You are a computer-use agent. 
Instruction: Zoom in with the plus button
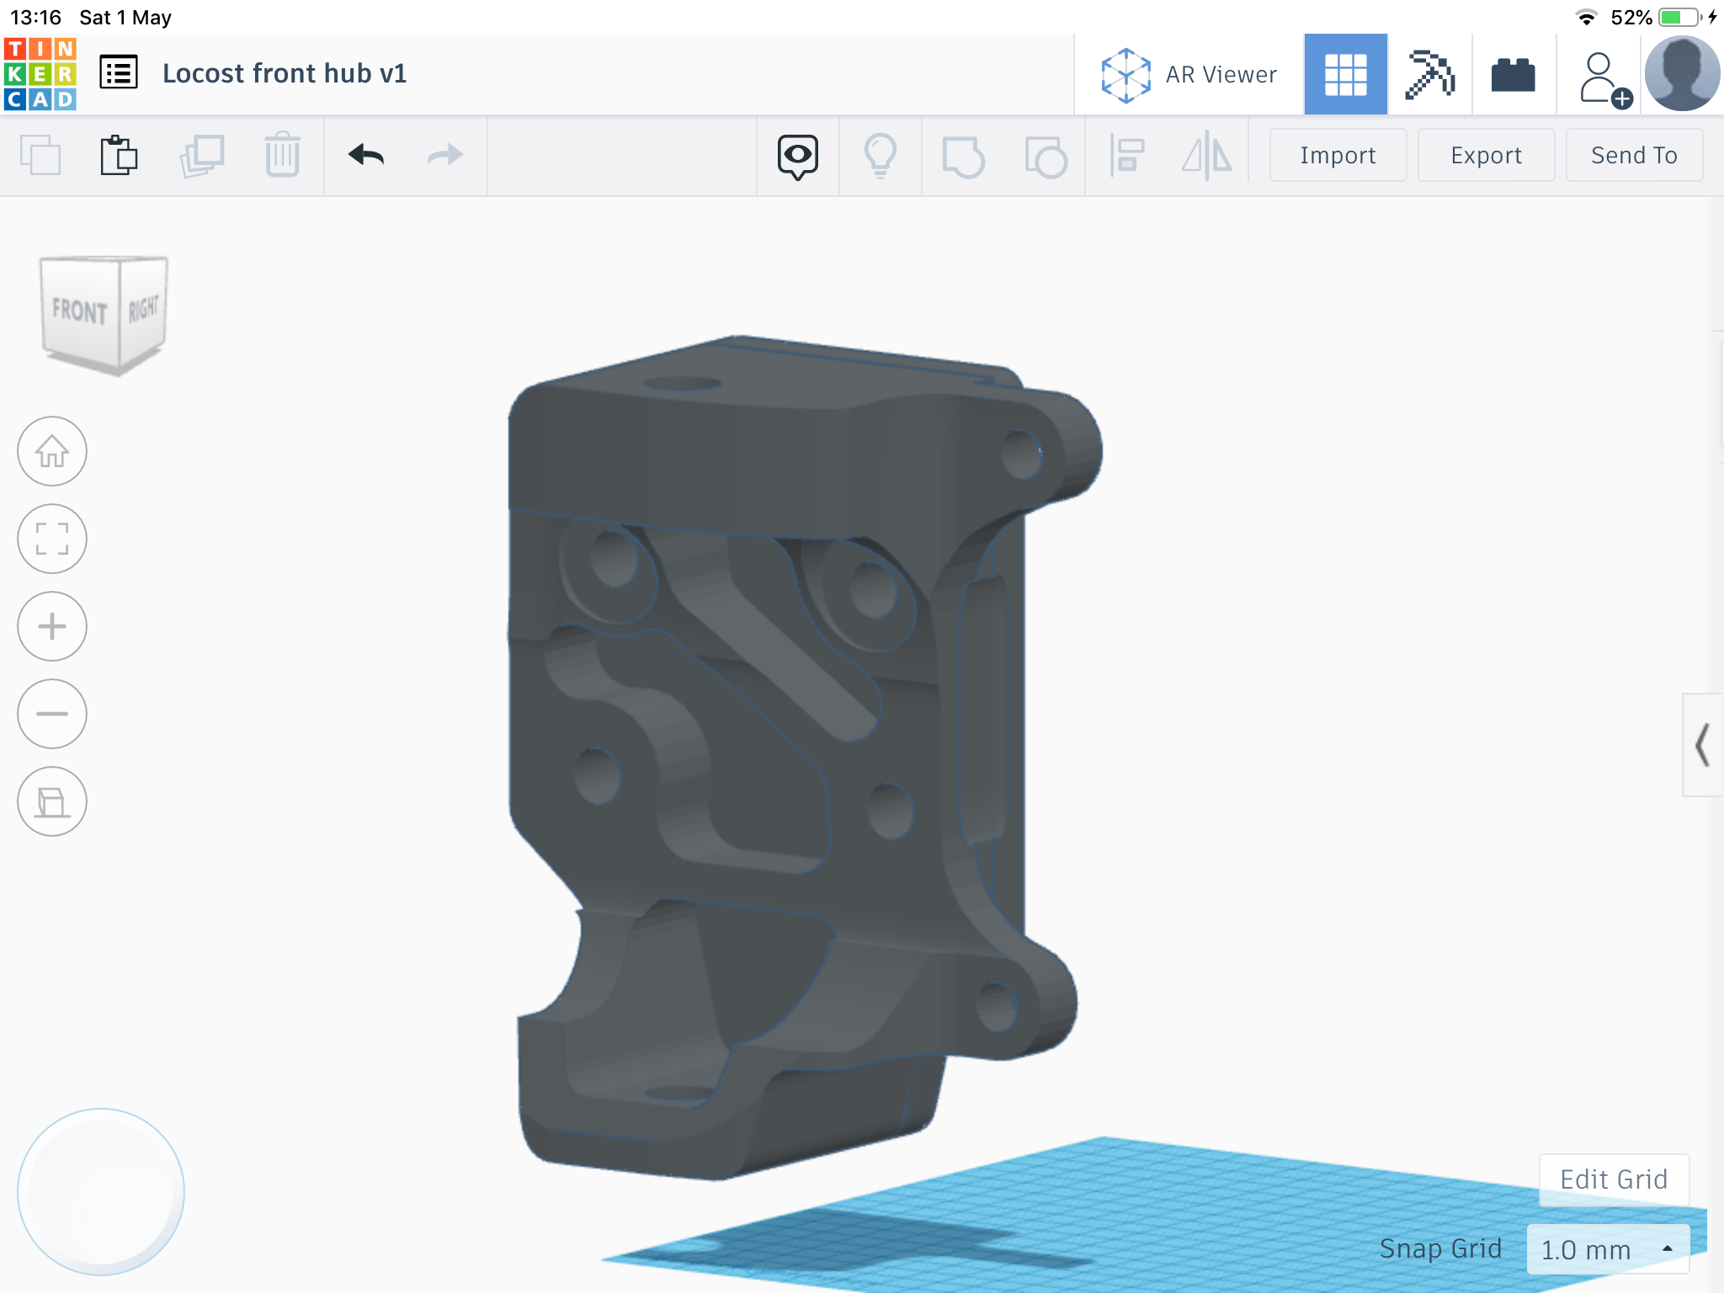coord(52,626)
